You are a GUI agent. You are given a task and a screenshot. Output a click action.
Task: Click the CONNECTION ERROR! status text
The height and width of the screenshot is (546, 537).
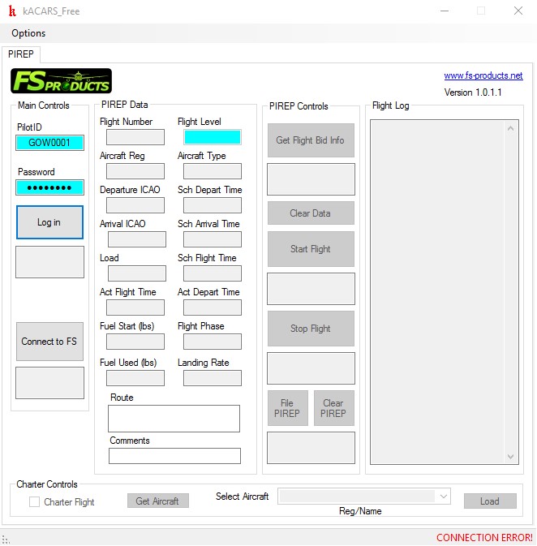(484, 538)
